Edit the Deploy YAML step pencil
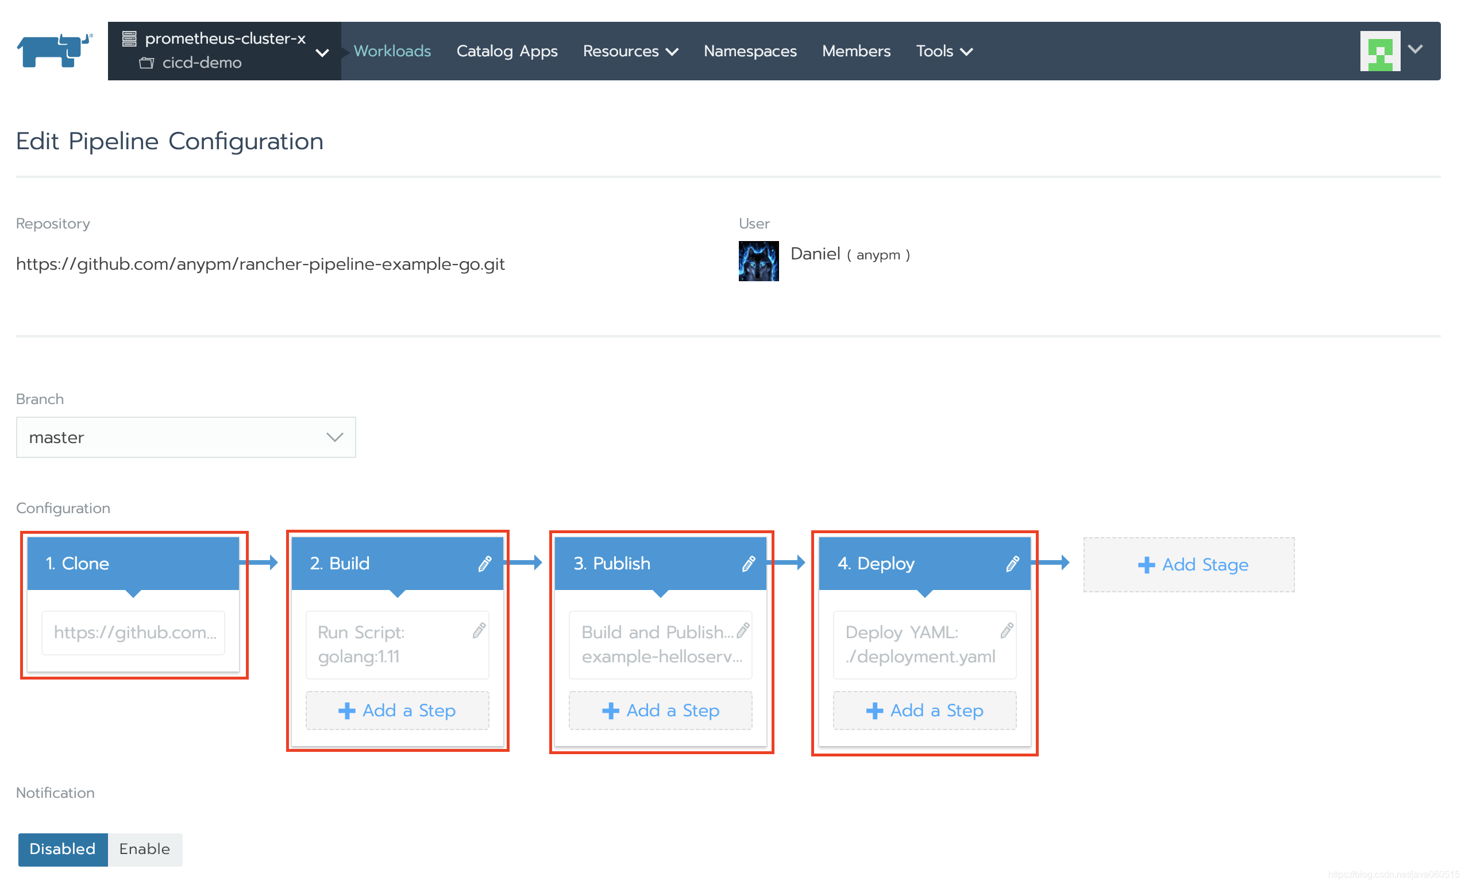The image size is (1465, 885). click(1006, 630)
